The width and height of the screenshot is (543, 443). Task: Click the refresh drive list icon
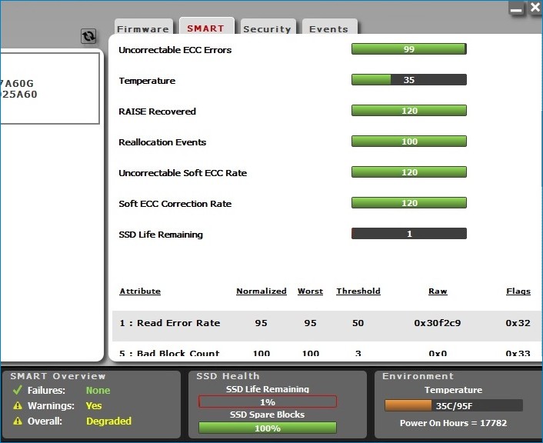coord(88,36)
